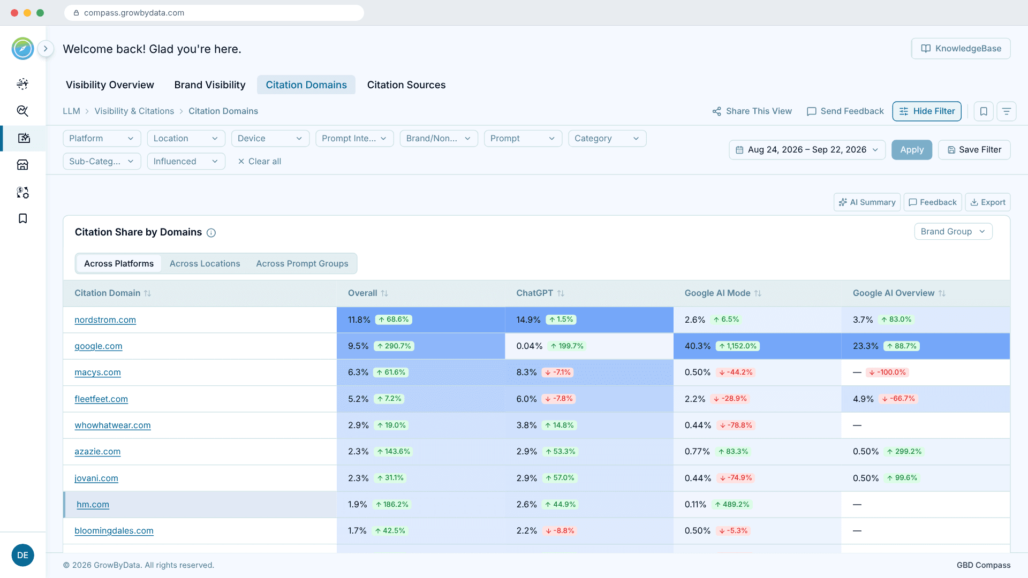The image size is (1028, 578).
Task: Sort by the ChatGPT column
Action: [x=561, y=293]
